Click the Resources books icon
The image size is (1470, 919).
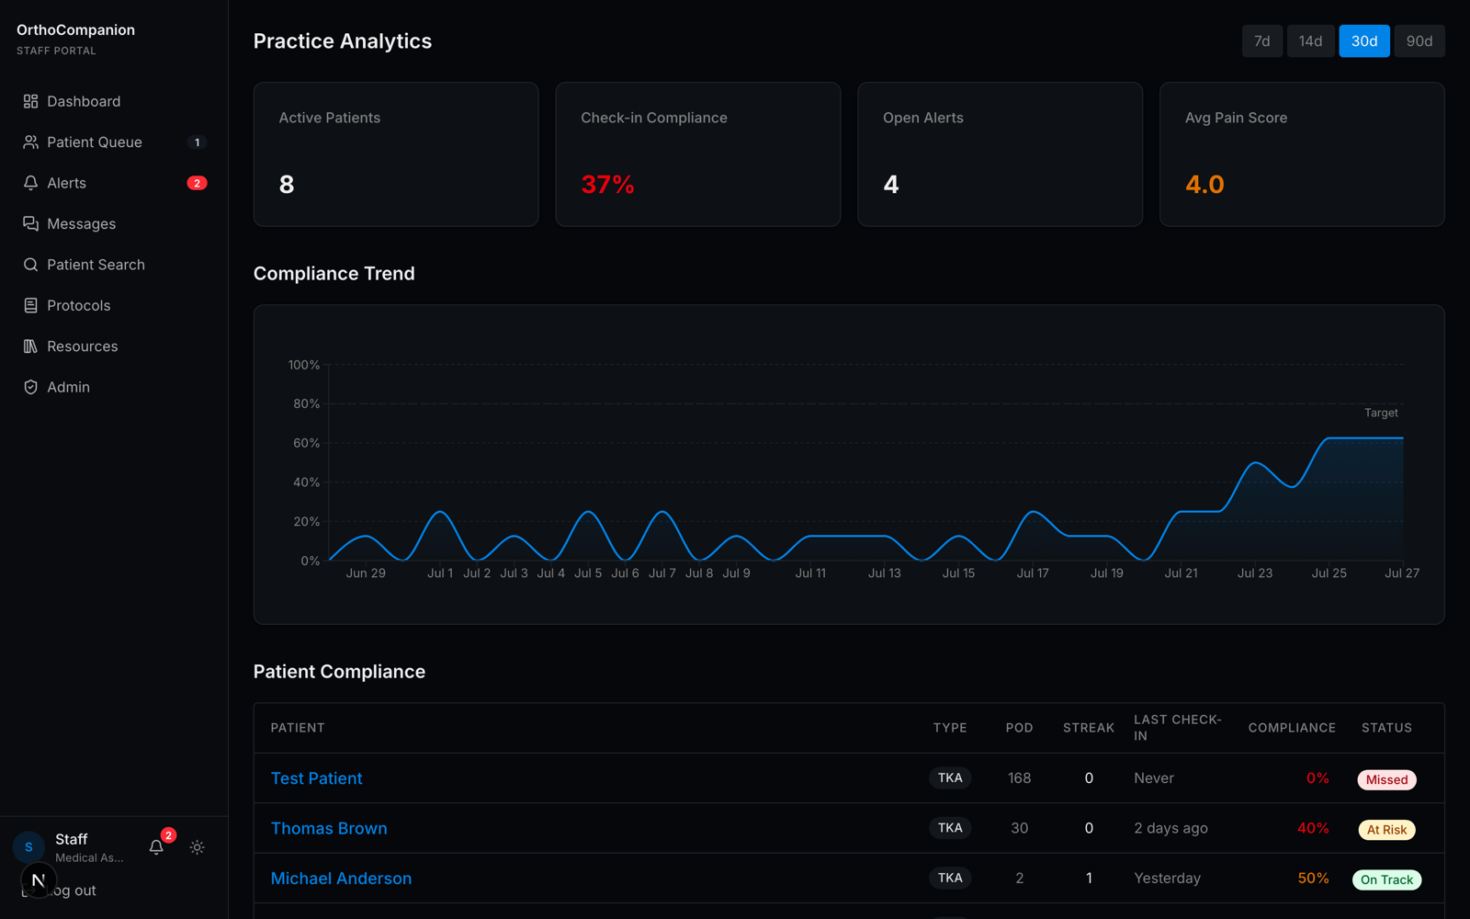click(x=30, y=346)
